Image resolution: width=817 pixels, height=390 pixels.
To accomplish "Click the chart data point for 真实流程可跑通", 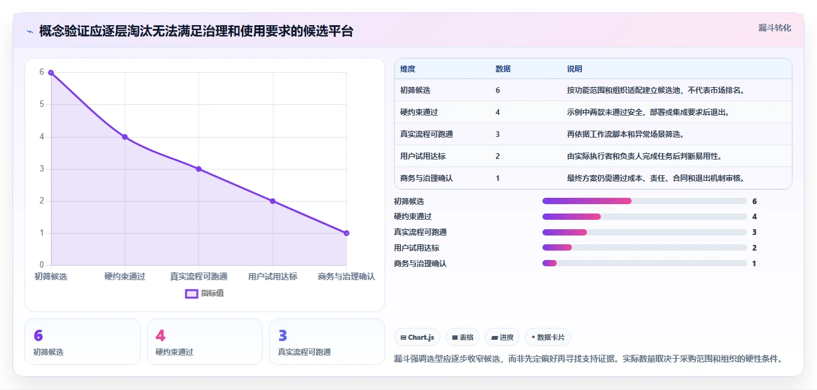I will pyautogui.click(x=199, y=169).
